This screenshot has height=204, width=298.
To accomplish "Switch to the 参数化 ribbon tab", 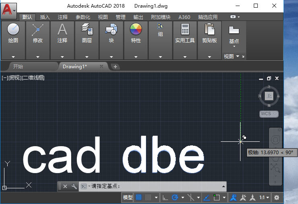I will click(x=83, y=17).
